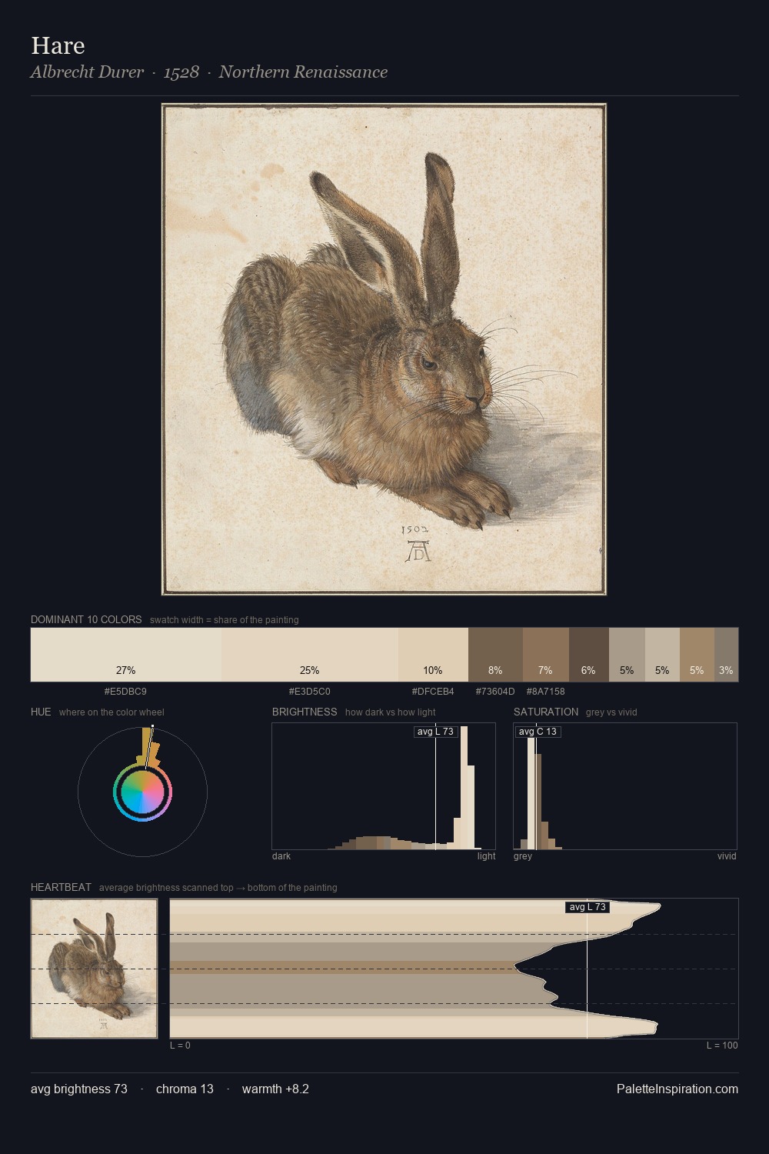The image size is (769, 1154).
Task: Click the 'Hare' title
Action: point(58,45)
